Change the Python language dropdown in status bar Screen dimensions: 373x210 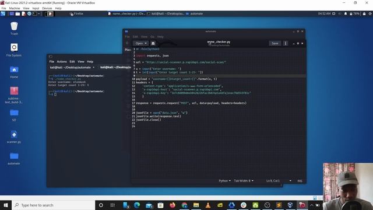(224, 181)
